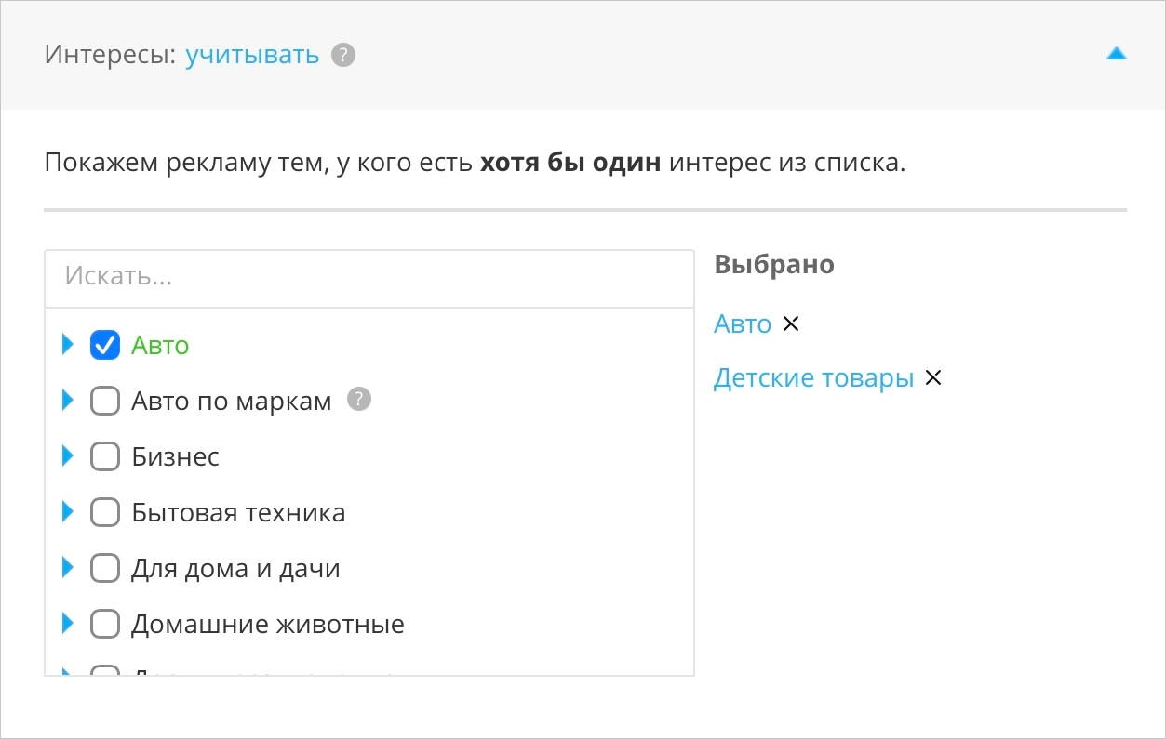Expand the Авто category tree arrow
The height and width of the screenshot is (739, 1166).
pyautogui.click(x=67, y=345)
